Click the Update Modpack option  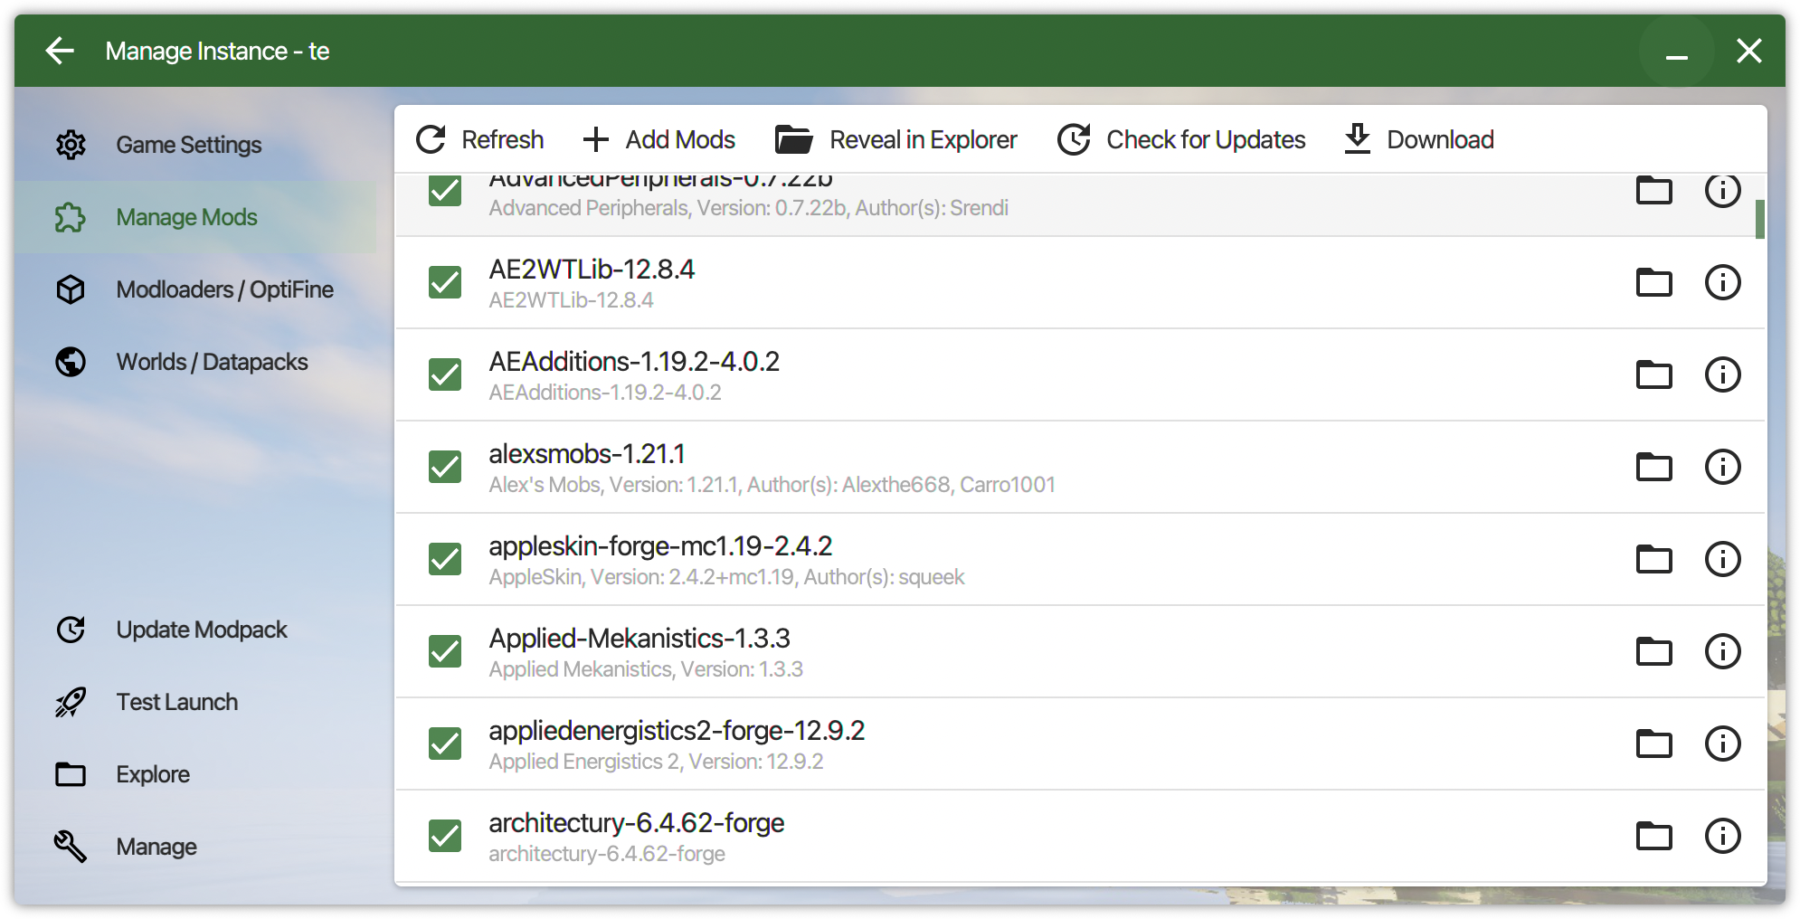(201, 629)
